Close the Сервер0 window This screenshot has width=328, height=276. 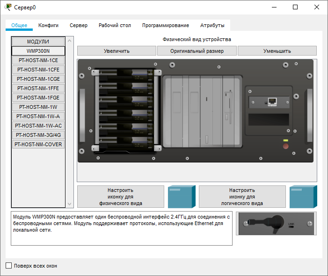click(x=317, y=7)
